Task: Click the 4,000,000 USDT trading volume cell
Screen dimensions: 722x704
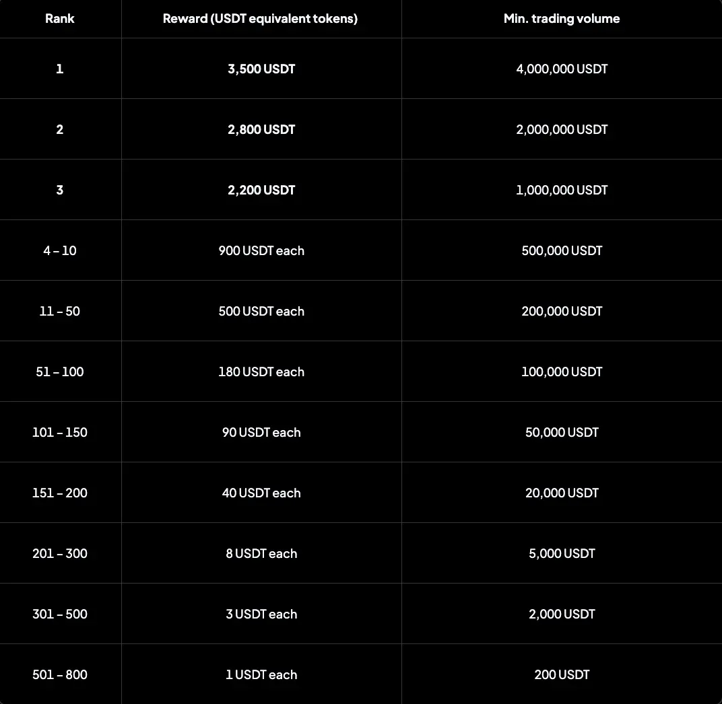Action: (562, 69)
